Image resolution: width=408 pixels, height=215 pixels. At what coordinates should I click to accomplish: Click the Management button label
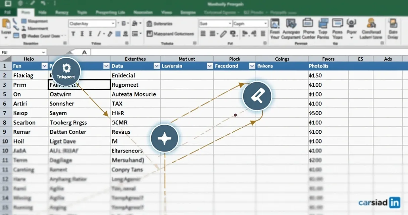[x=38, y=21]
